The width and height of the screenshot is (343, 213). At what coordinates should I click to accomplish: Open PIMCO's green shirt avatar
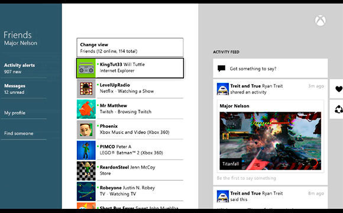click(86, 150)
